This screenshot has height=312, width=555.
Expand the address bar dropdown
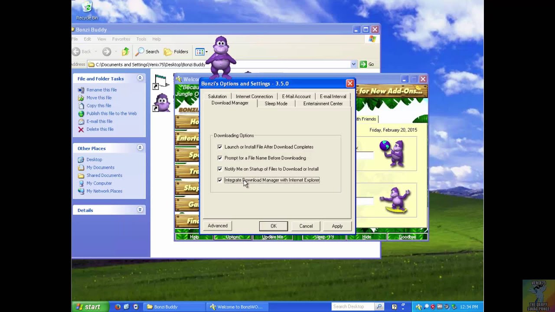(353, 64)
